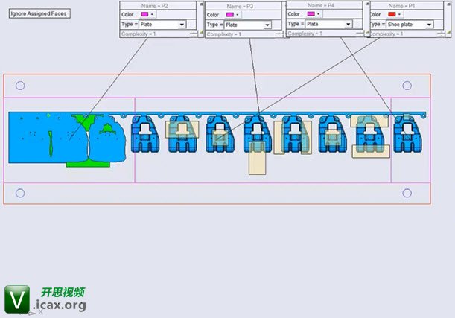Click the small control right of P1 Complexity

coord(441,34)
